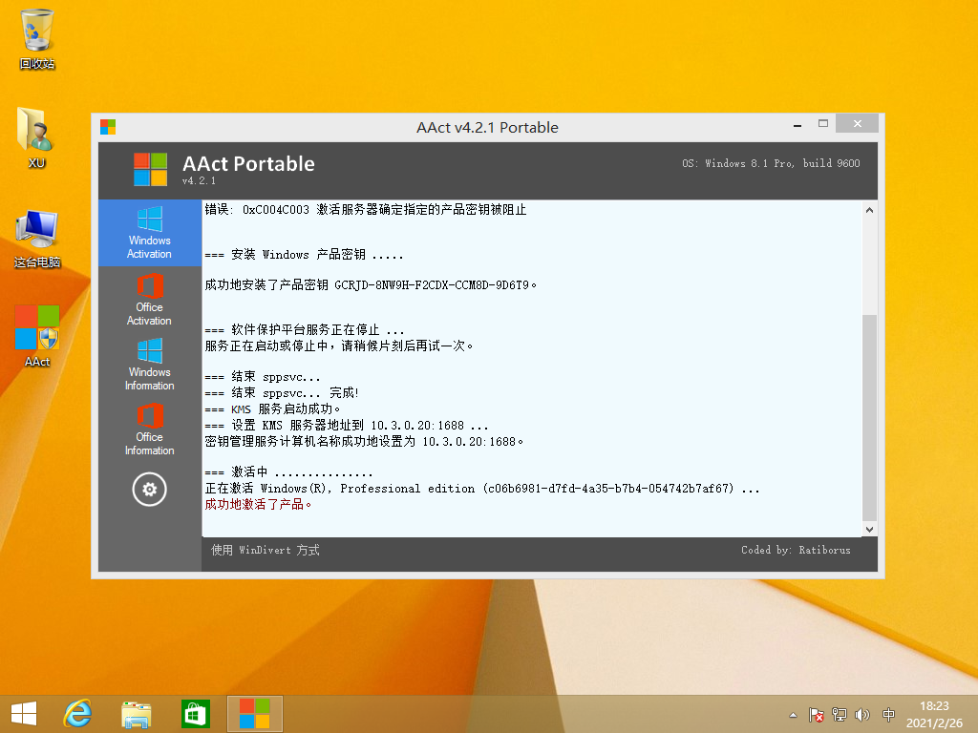The width and height of the screenshot is (978, 733).
Task: Open the Action Center flag icon in tray
Action: coord(815,713)
